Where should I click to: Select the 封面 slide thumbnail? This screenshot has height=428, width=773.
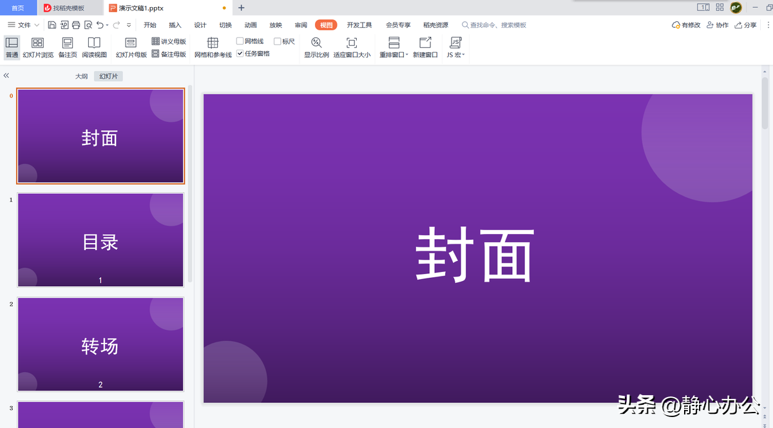[100, 136]
